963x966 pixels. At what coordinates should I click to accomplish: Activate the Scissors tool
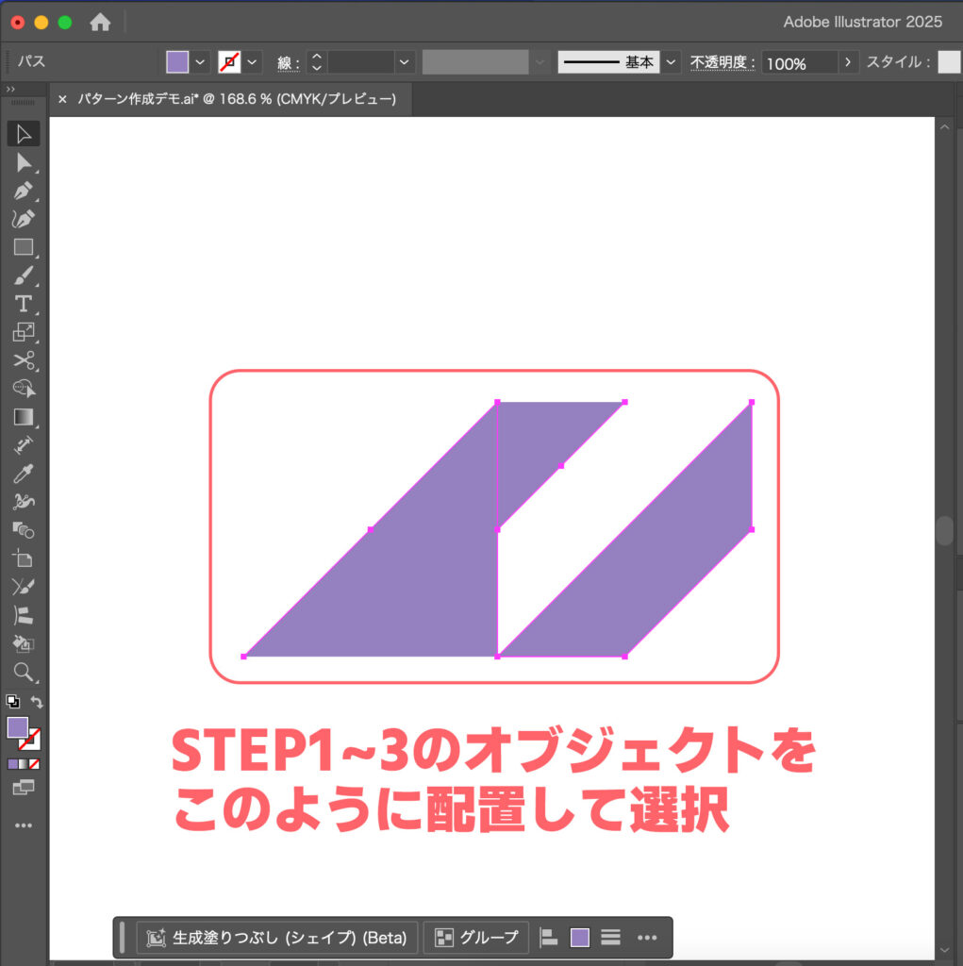point(24,360)
